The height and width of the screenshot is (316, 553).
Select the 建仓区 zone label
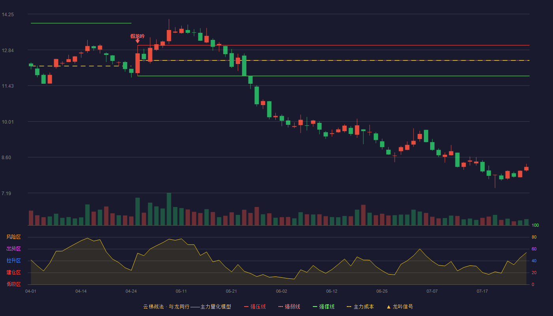13,273
